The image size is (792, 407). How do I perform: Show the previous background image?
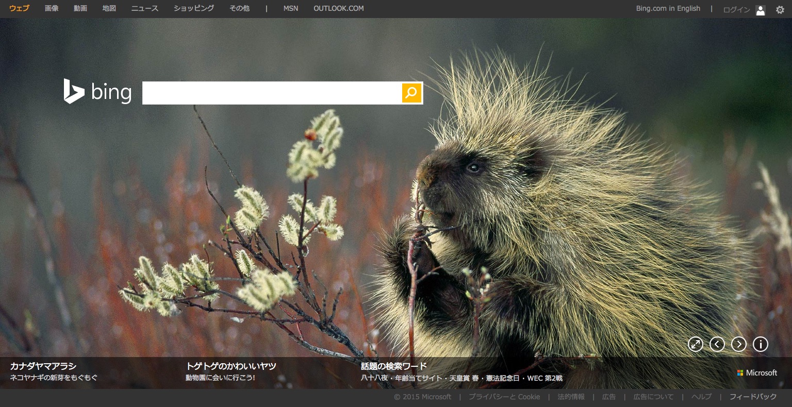[717, 344]
